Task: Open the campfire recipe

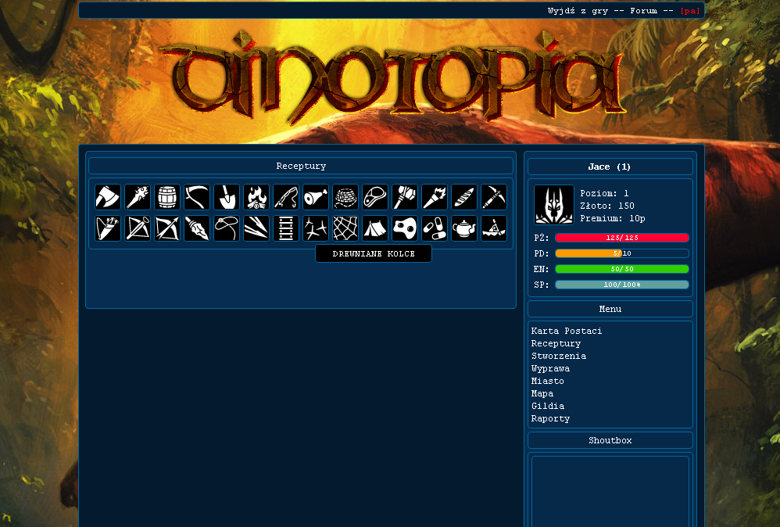Action: tap(256, 196)
